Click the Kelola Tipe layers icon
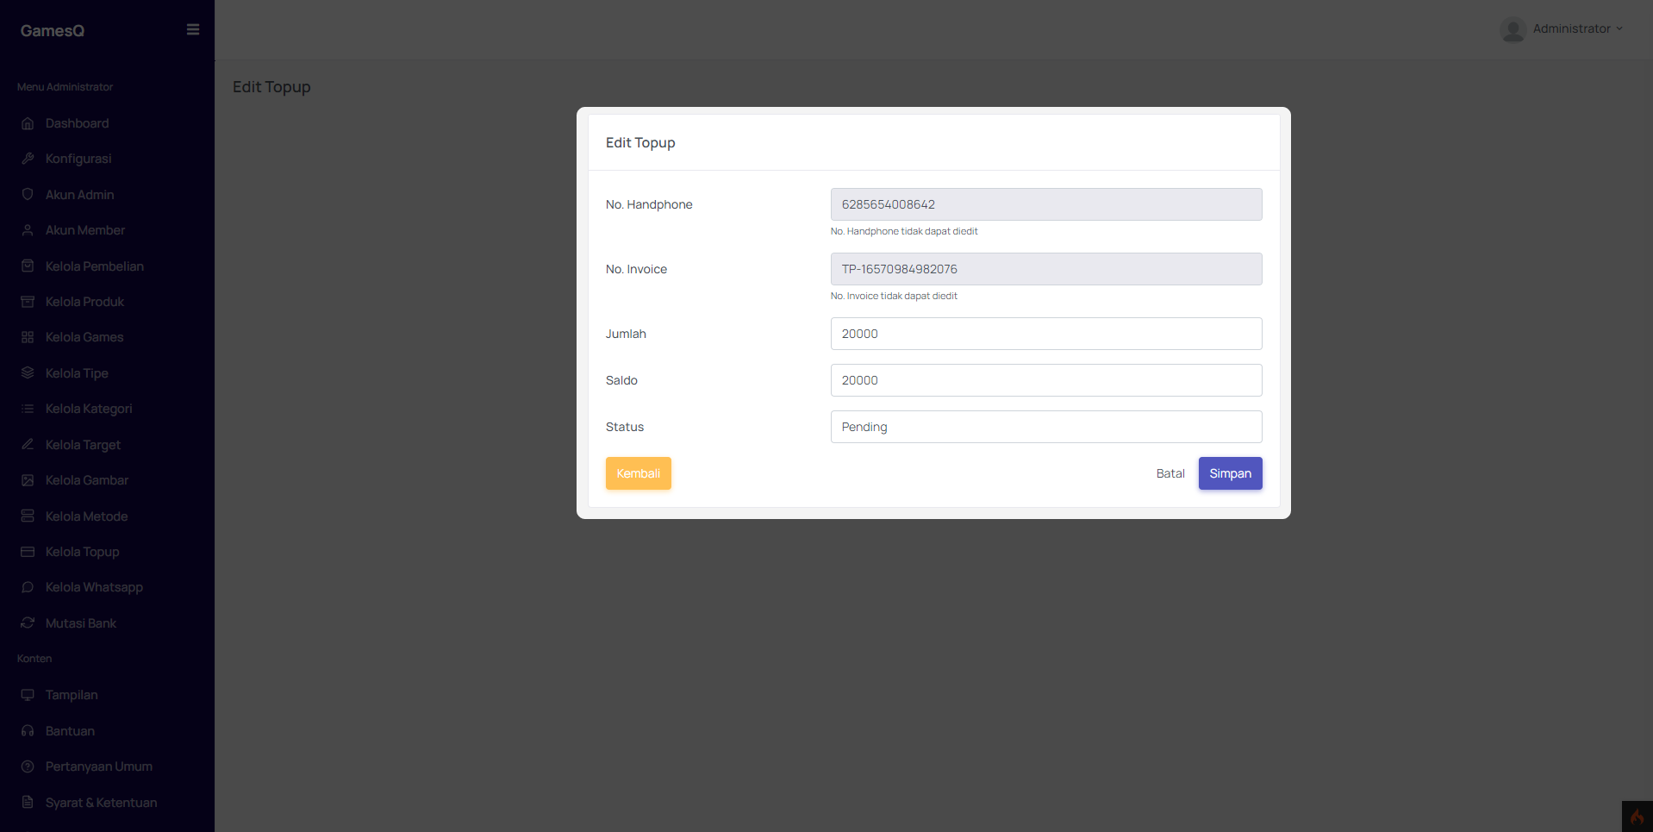 [28, 373]
